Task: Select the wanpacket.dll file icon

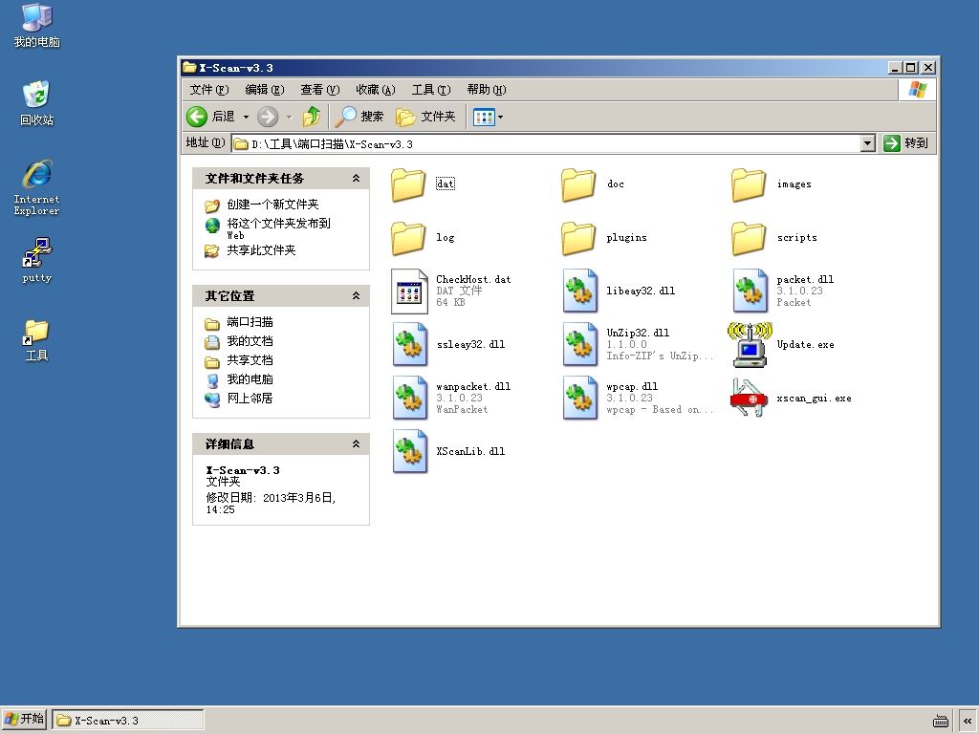Action: (410, 399)
